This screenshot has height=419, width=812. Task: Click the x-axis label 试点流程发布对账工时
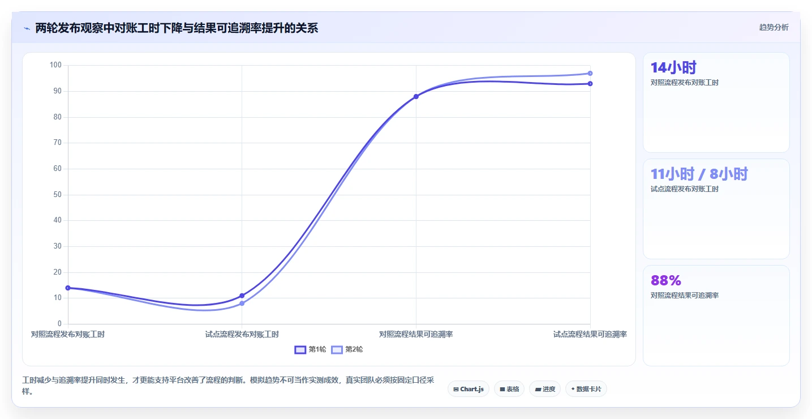click(x=242, y=334)
